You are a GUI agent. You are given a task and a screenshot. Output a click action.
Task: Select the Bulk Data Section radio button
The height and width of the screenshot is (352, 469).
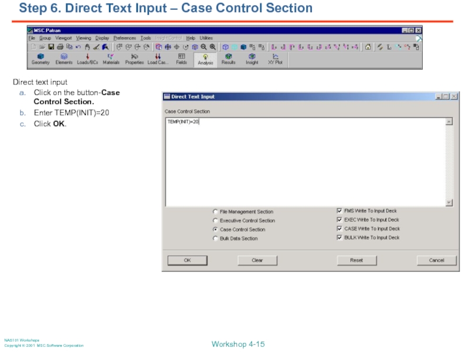pos(215,239)
